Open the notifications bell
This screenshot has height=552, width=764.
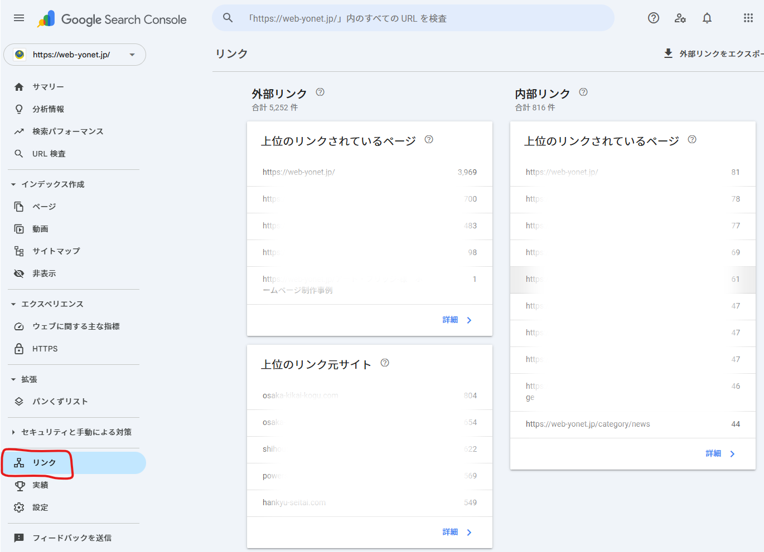[707, 18]
